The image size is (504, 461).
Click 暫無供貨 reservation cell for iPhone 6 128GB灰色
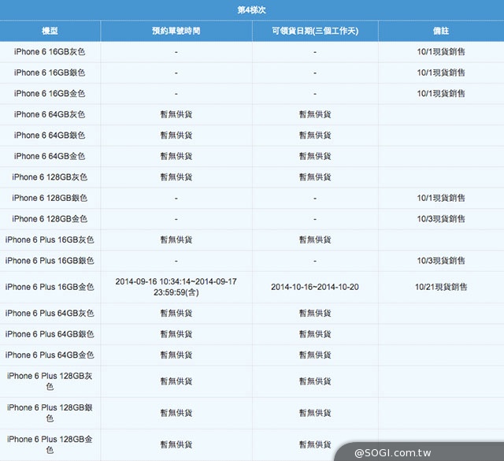point(176,177)
